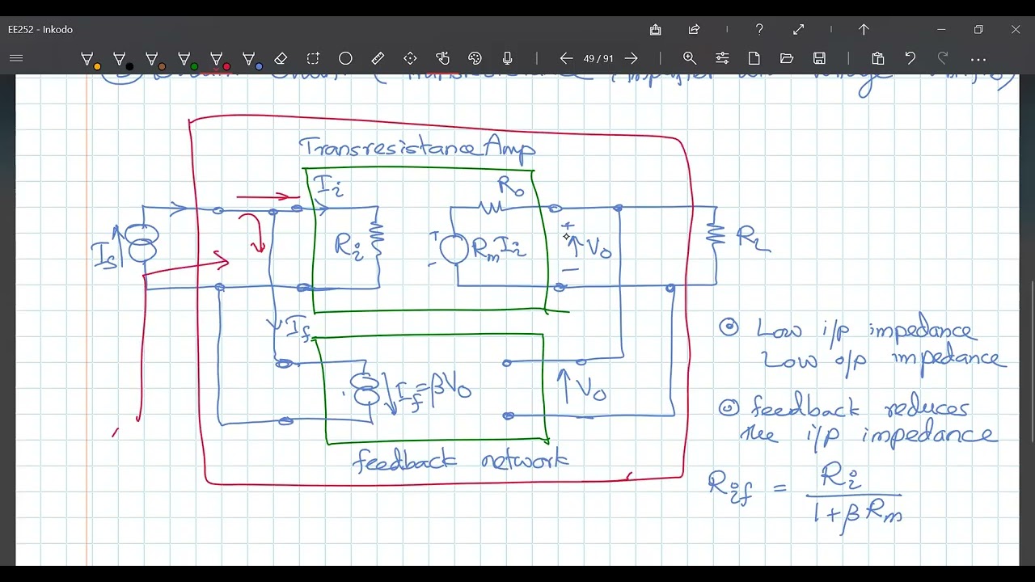This screenshot has width=1035, height=582.
Task: Open the zoom control
Action: tap(690, 58)
